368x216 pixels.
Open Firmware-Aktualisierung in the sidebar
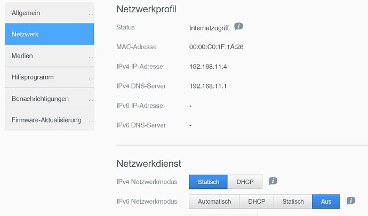pos(49,120)
